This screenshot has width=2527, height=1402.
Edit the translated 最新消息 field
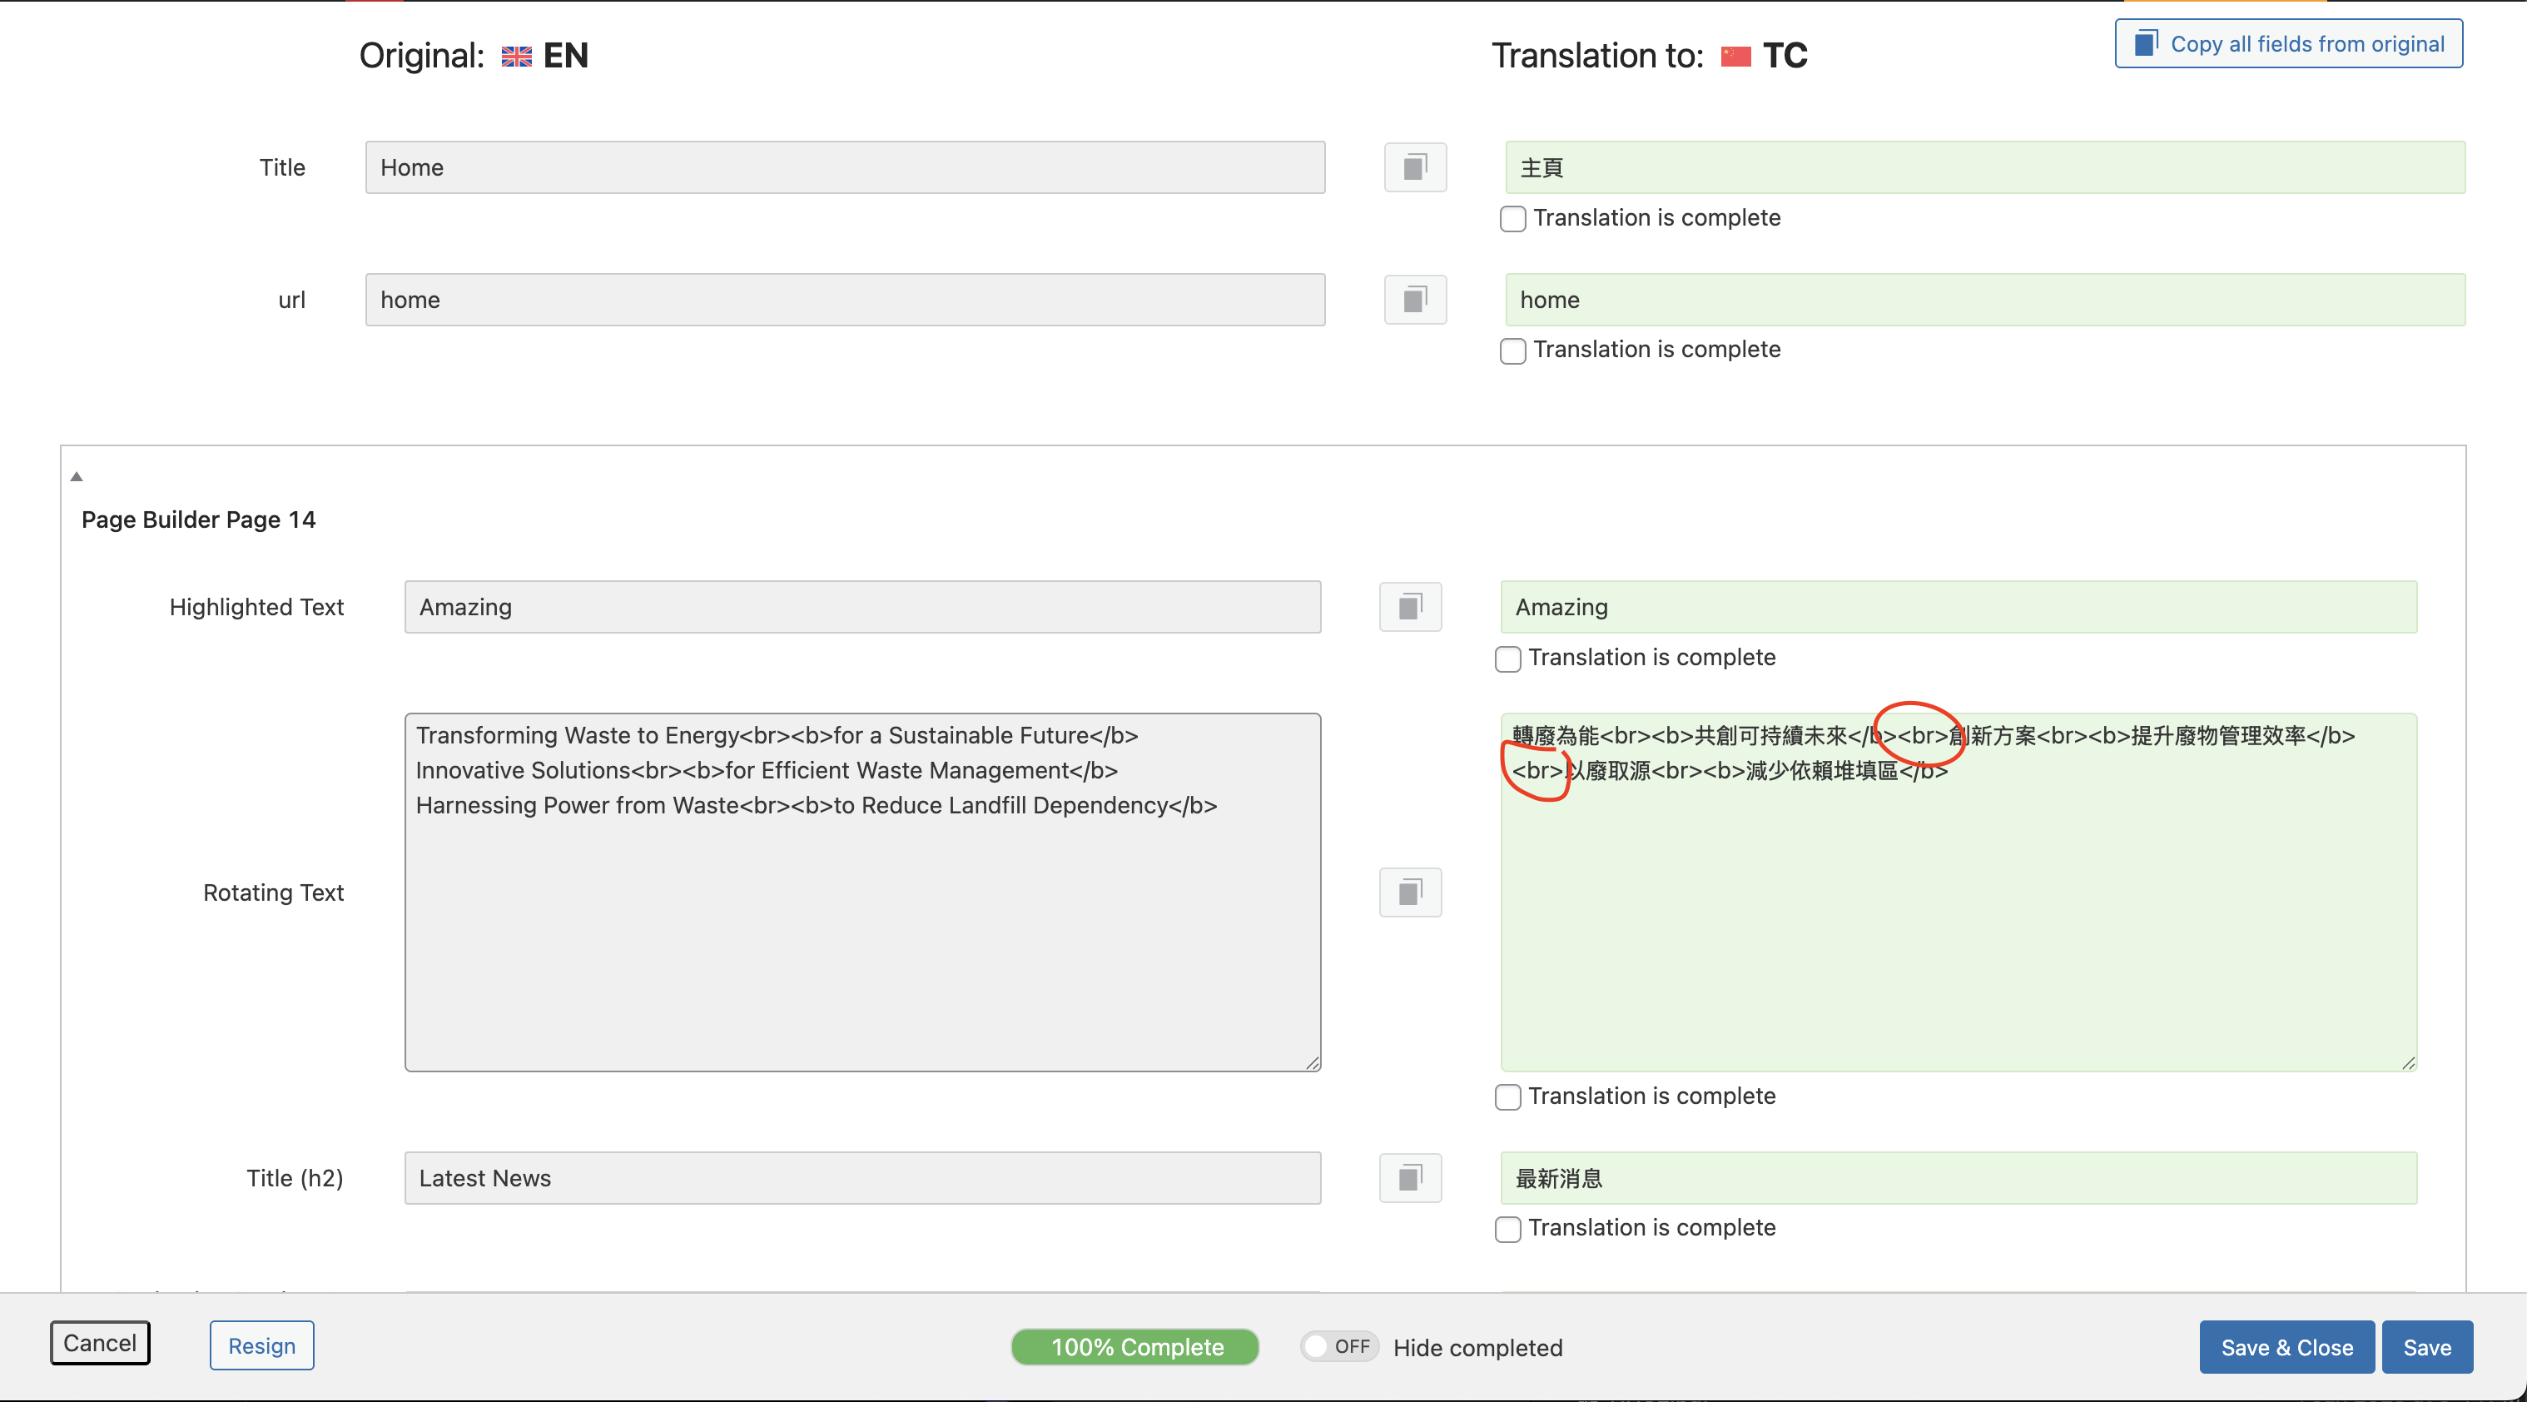point(1958,1177)
